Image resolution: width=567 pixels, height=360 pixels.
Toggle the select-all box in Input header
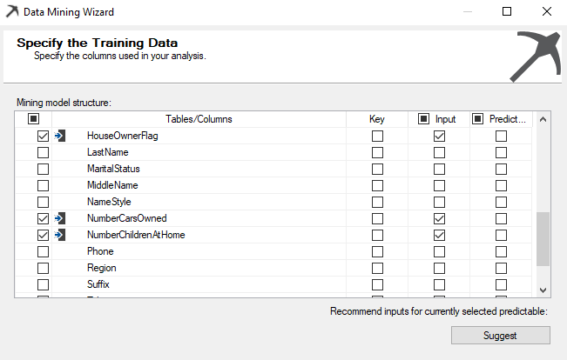pos(423,119)
